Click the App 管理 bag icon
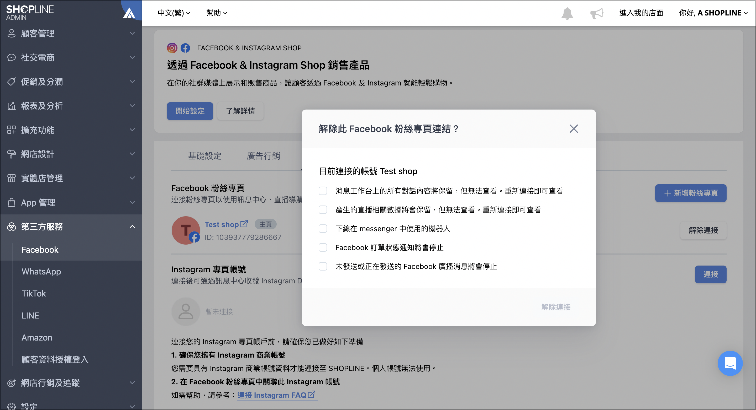Screen dimensions: 756x410 tap(12, 202)
